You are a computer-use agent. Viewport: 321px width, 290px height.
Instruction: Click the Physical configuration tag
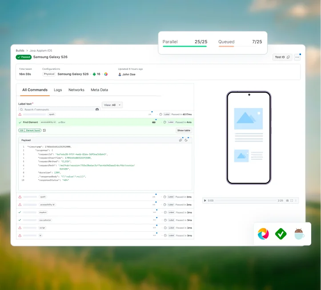coord(49,74)
